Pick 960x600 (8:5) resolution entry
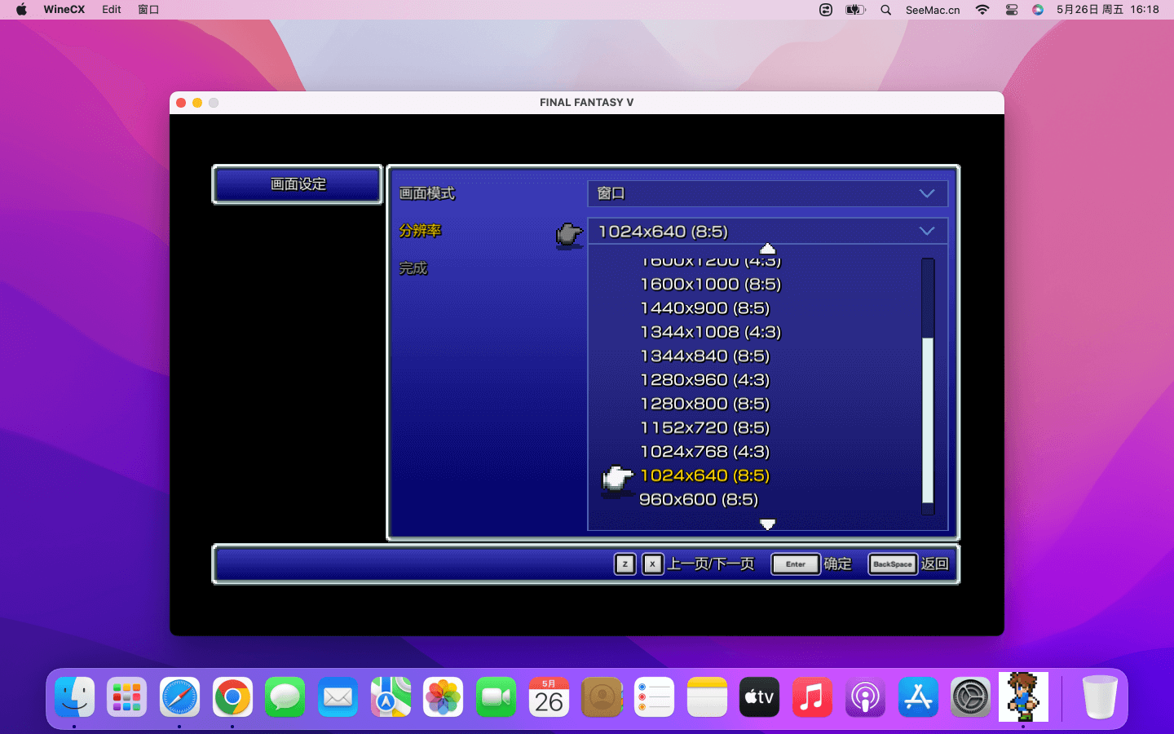The image size is (1174, 734). pyautogui.click(x=699, y=499)
